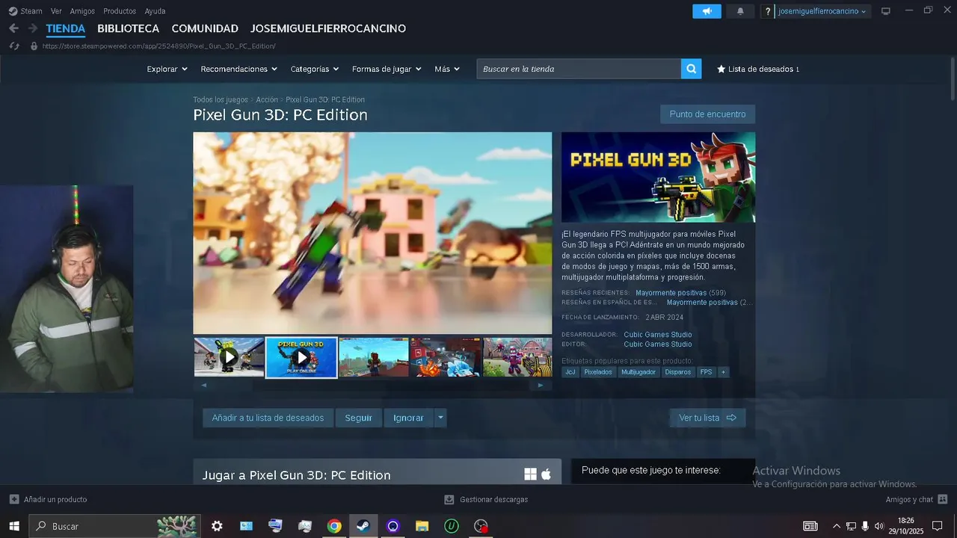Click the Ver tu lista button
Screen dimensions: 957x538
[x=707, y=418]
